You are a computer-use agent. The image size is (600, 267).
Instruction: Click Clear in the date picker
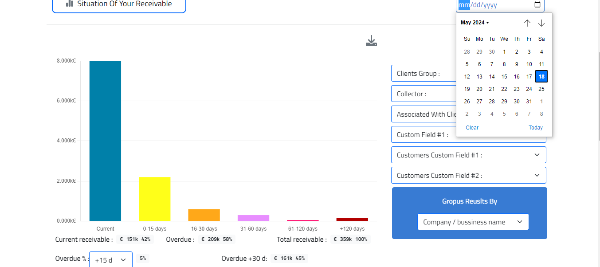(x=472, y=128)
